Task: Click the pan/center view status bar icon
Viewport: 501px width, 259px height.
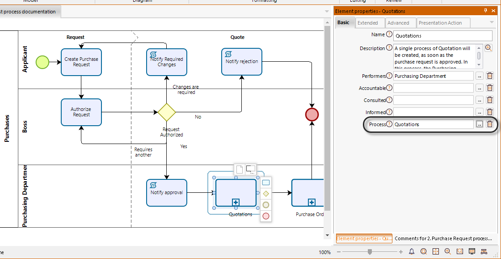Action: pyautogui.click(x=435, y=251)
